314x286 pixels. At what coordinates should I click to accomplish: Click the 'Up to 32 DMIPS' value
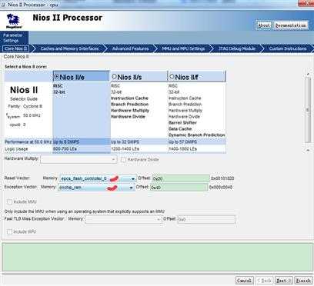click(x=125, y=141)
